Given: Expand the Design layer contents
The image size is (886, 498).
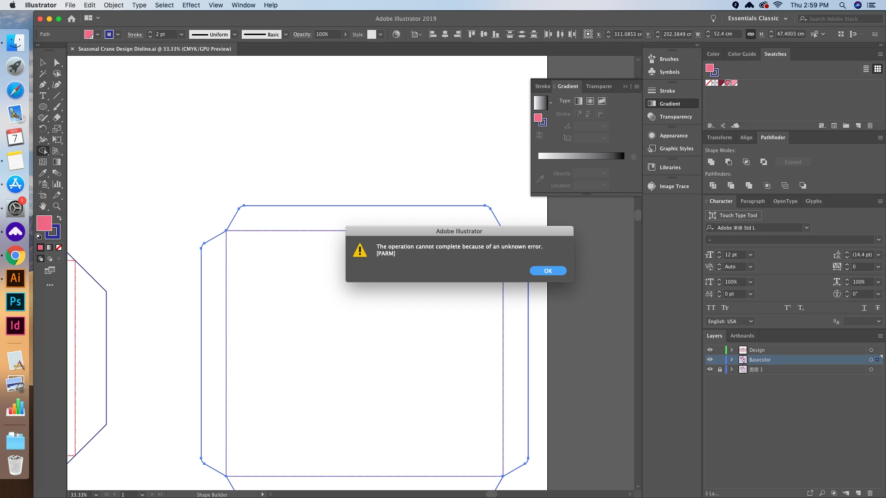Looking at the screenshot, I should [x=731, y=350].
